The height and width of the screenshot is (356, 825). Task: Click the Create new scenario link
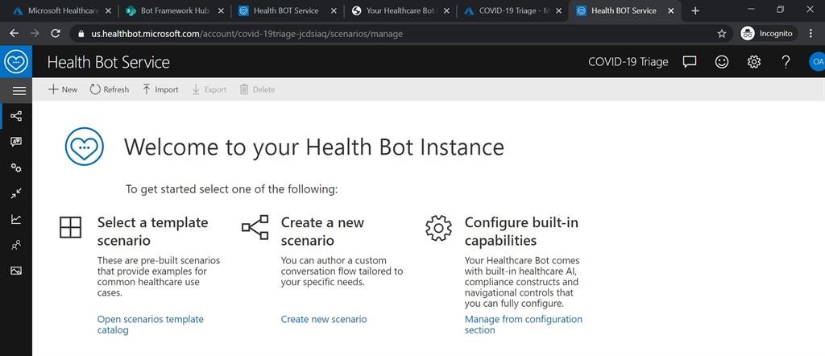point(324,319)
